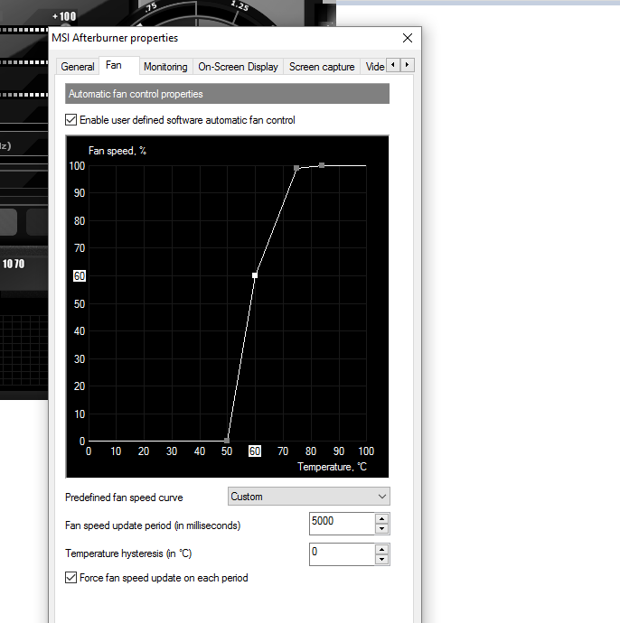Open the On-Screen Display tab
Viewport: 620px width, 623px height.
click(238, 67)
